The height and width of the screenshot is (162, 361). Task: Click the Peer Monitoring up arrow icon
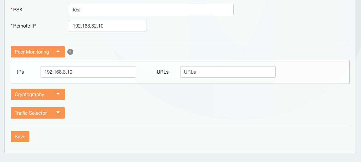(x=58, y=52)
